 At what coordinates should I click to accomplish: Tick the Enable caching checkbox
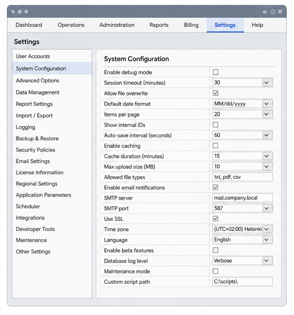point(215,146)
